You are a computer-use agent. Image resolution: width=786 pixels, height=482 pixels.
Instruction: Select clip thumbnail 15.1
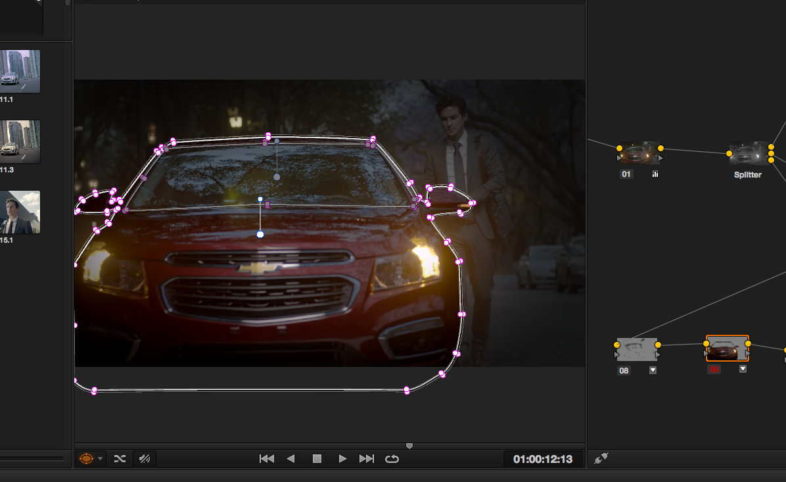(20, 212)
